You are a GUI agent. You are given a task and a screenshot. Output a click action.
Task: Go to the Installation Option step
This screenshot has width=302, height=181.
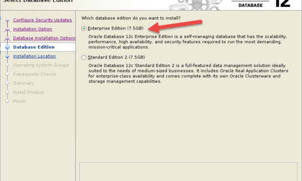32,29
